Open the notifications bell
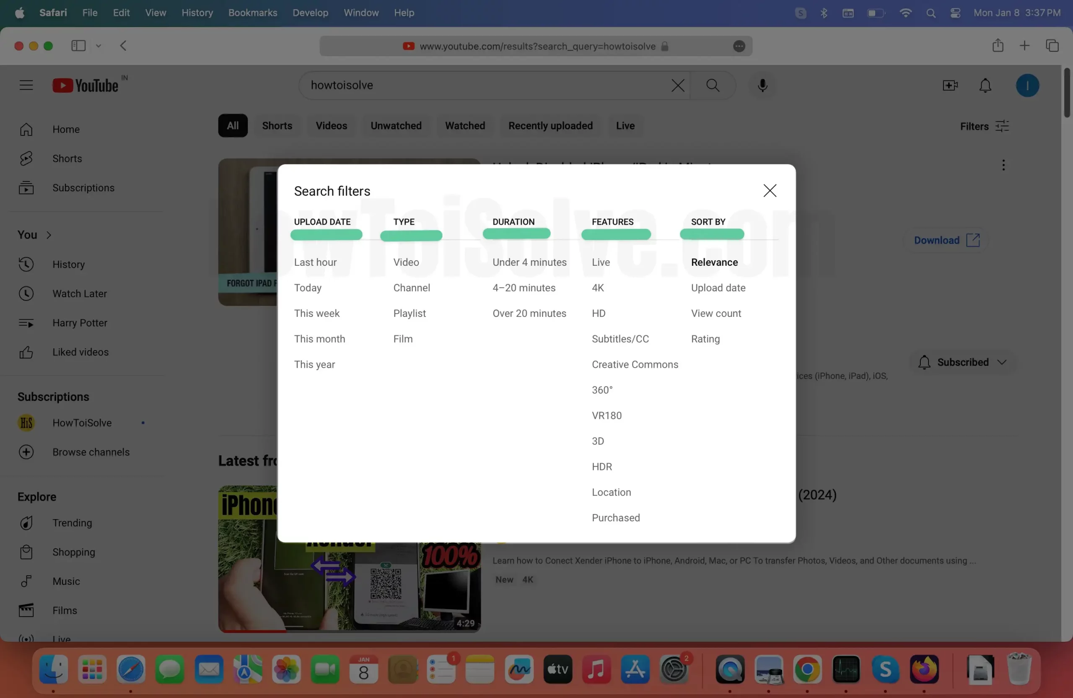Viewport: 1073px width, 698px height. pos(985,85)
